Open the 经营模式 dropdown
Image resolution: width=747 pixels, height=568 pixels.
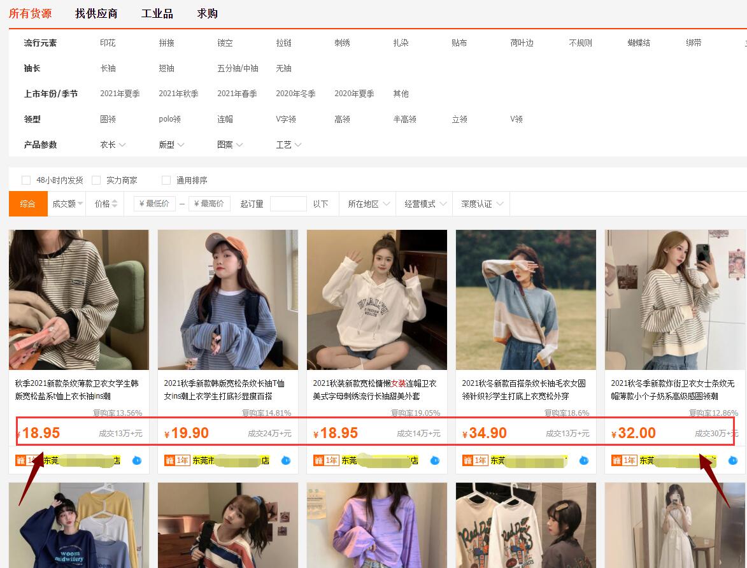[x=423, y=204]
